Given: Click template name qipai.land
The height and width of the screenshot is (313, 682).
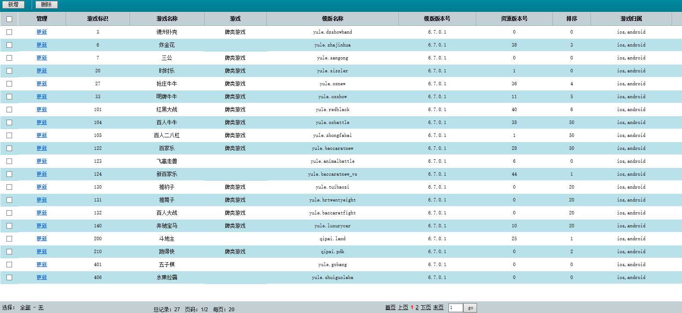Looking at the screenshot, I should [x=332, y=239].
